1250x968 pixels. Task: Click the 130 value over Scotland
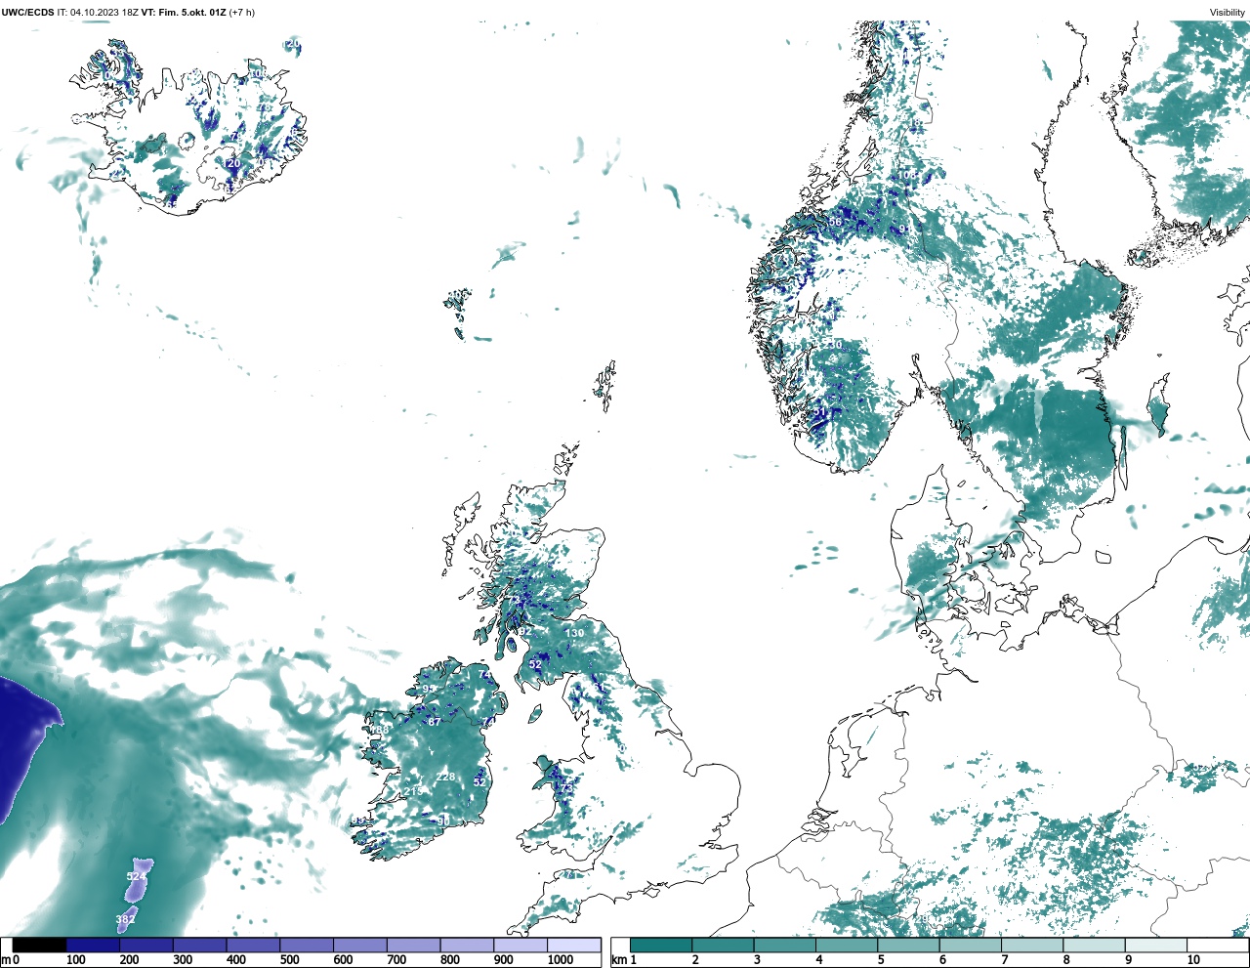coord(574,633)
